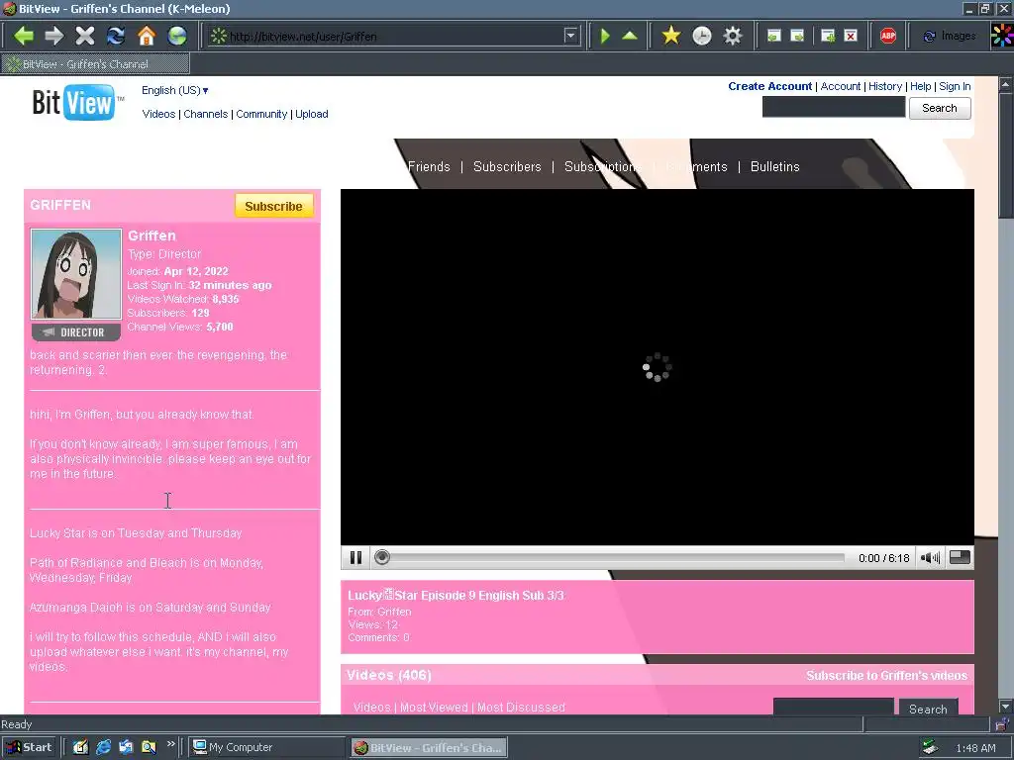Screen dimensions: 1014x760
Task: Open the Account link in header
Action: 840,86
